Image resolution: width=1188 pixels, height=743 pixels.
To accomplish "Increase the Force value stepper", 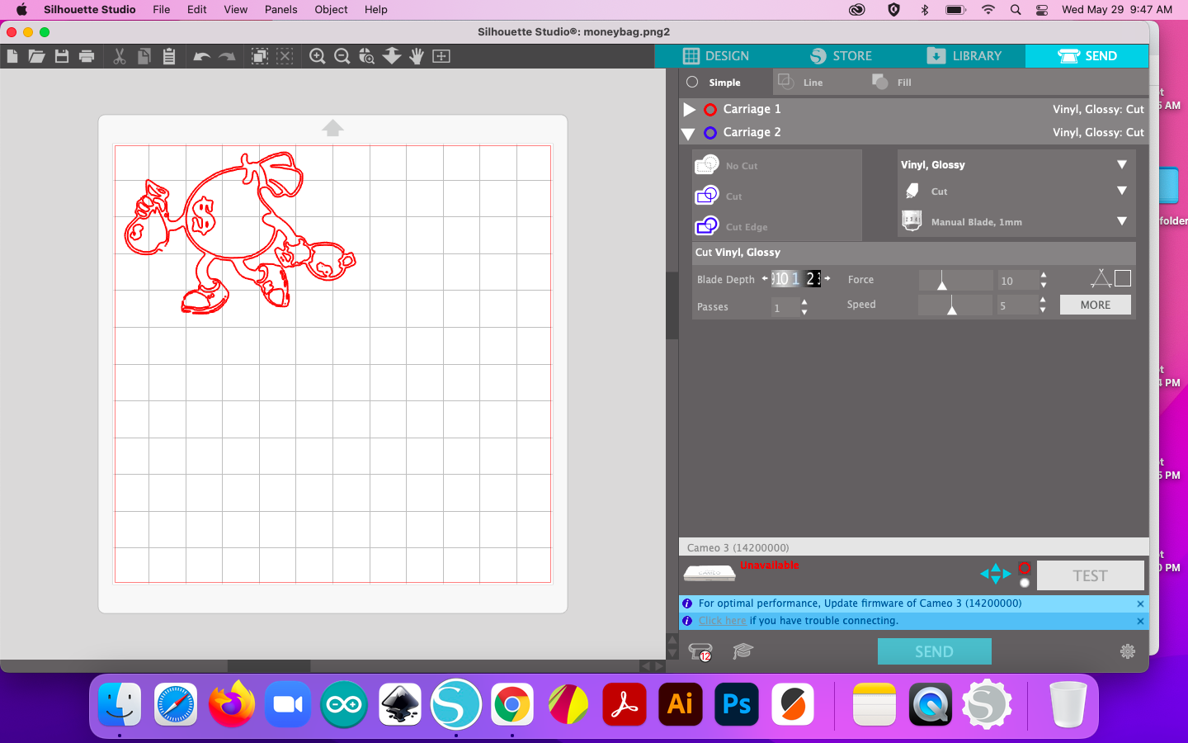I will (x=1044, y=275).
